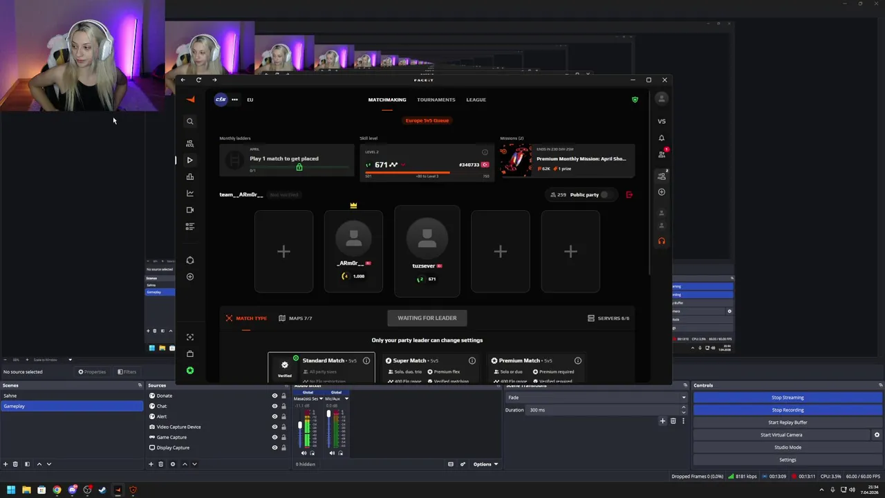885x498 pixels.
Task: Switch to the LEAGUE tab
Action: click(x=476, y=100)
